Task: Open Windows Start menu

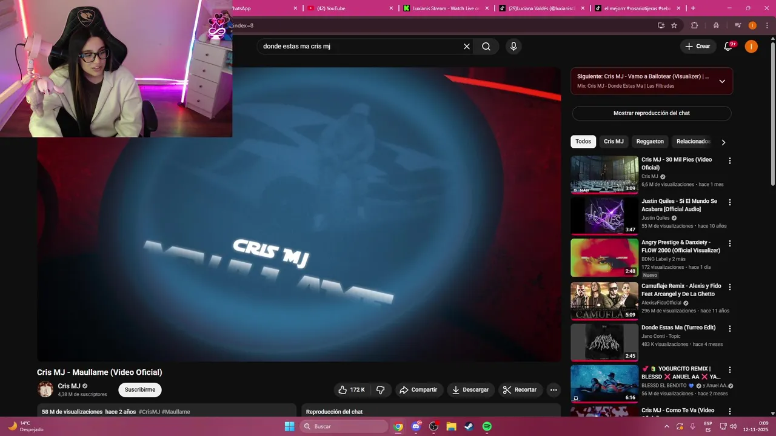Action: (289, 426)
